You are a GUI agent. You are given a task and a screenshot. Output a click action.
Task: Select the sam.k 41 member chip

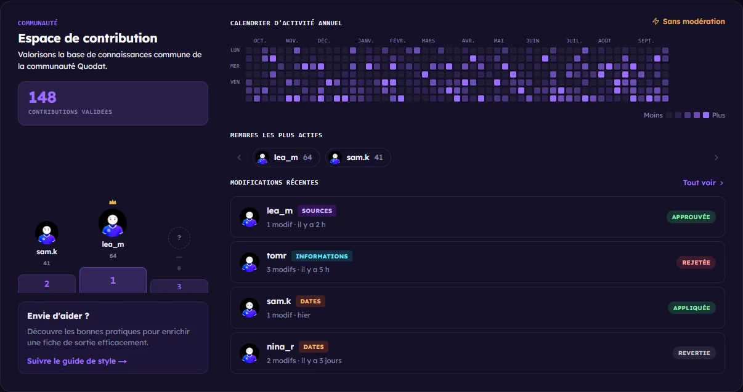(358, 158)
